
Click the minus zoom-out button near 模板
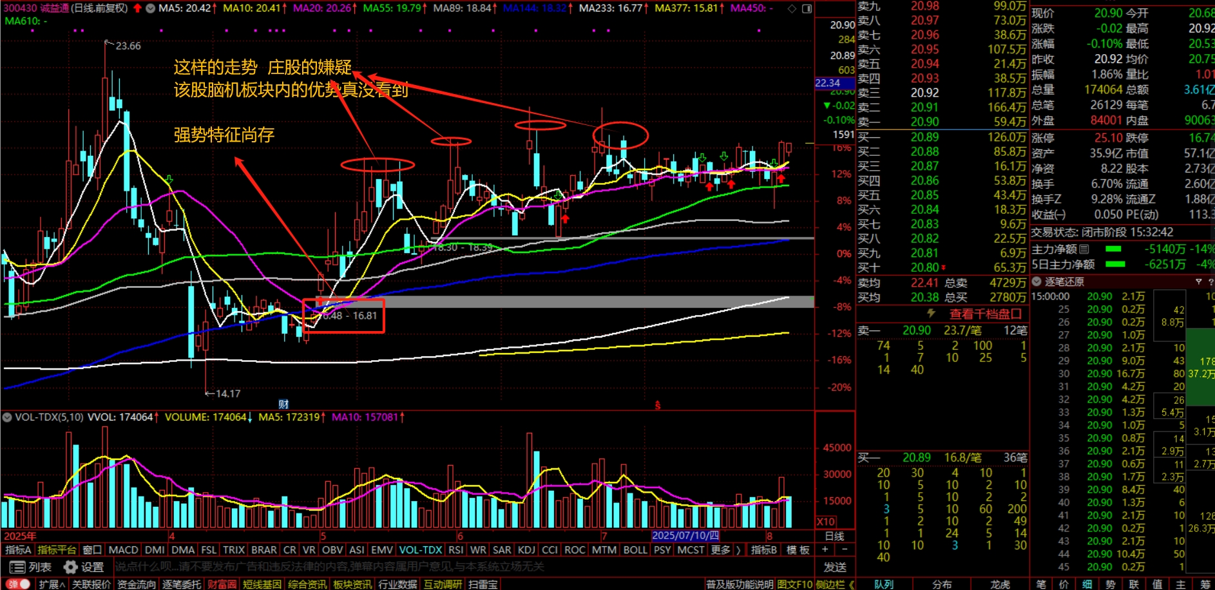pos(845,549)
